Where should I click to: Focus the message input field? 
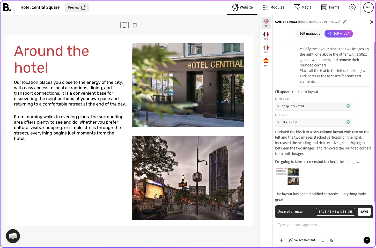(323, 225)
